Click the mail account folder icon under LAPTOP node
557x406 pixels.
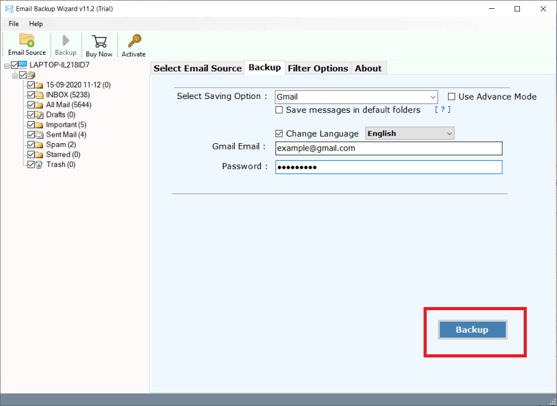31,75
